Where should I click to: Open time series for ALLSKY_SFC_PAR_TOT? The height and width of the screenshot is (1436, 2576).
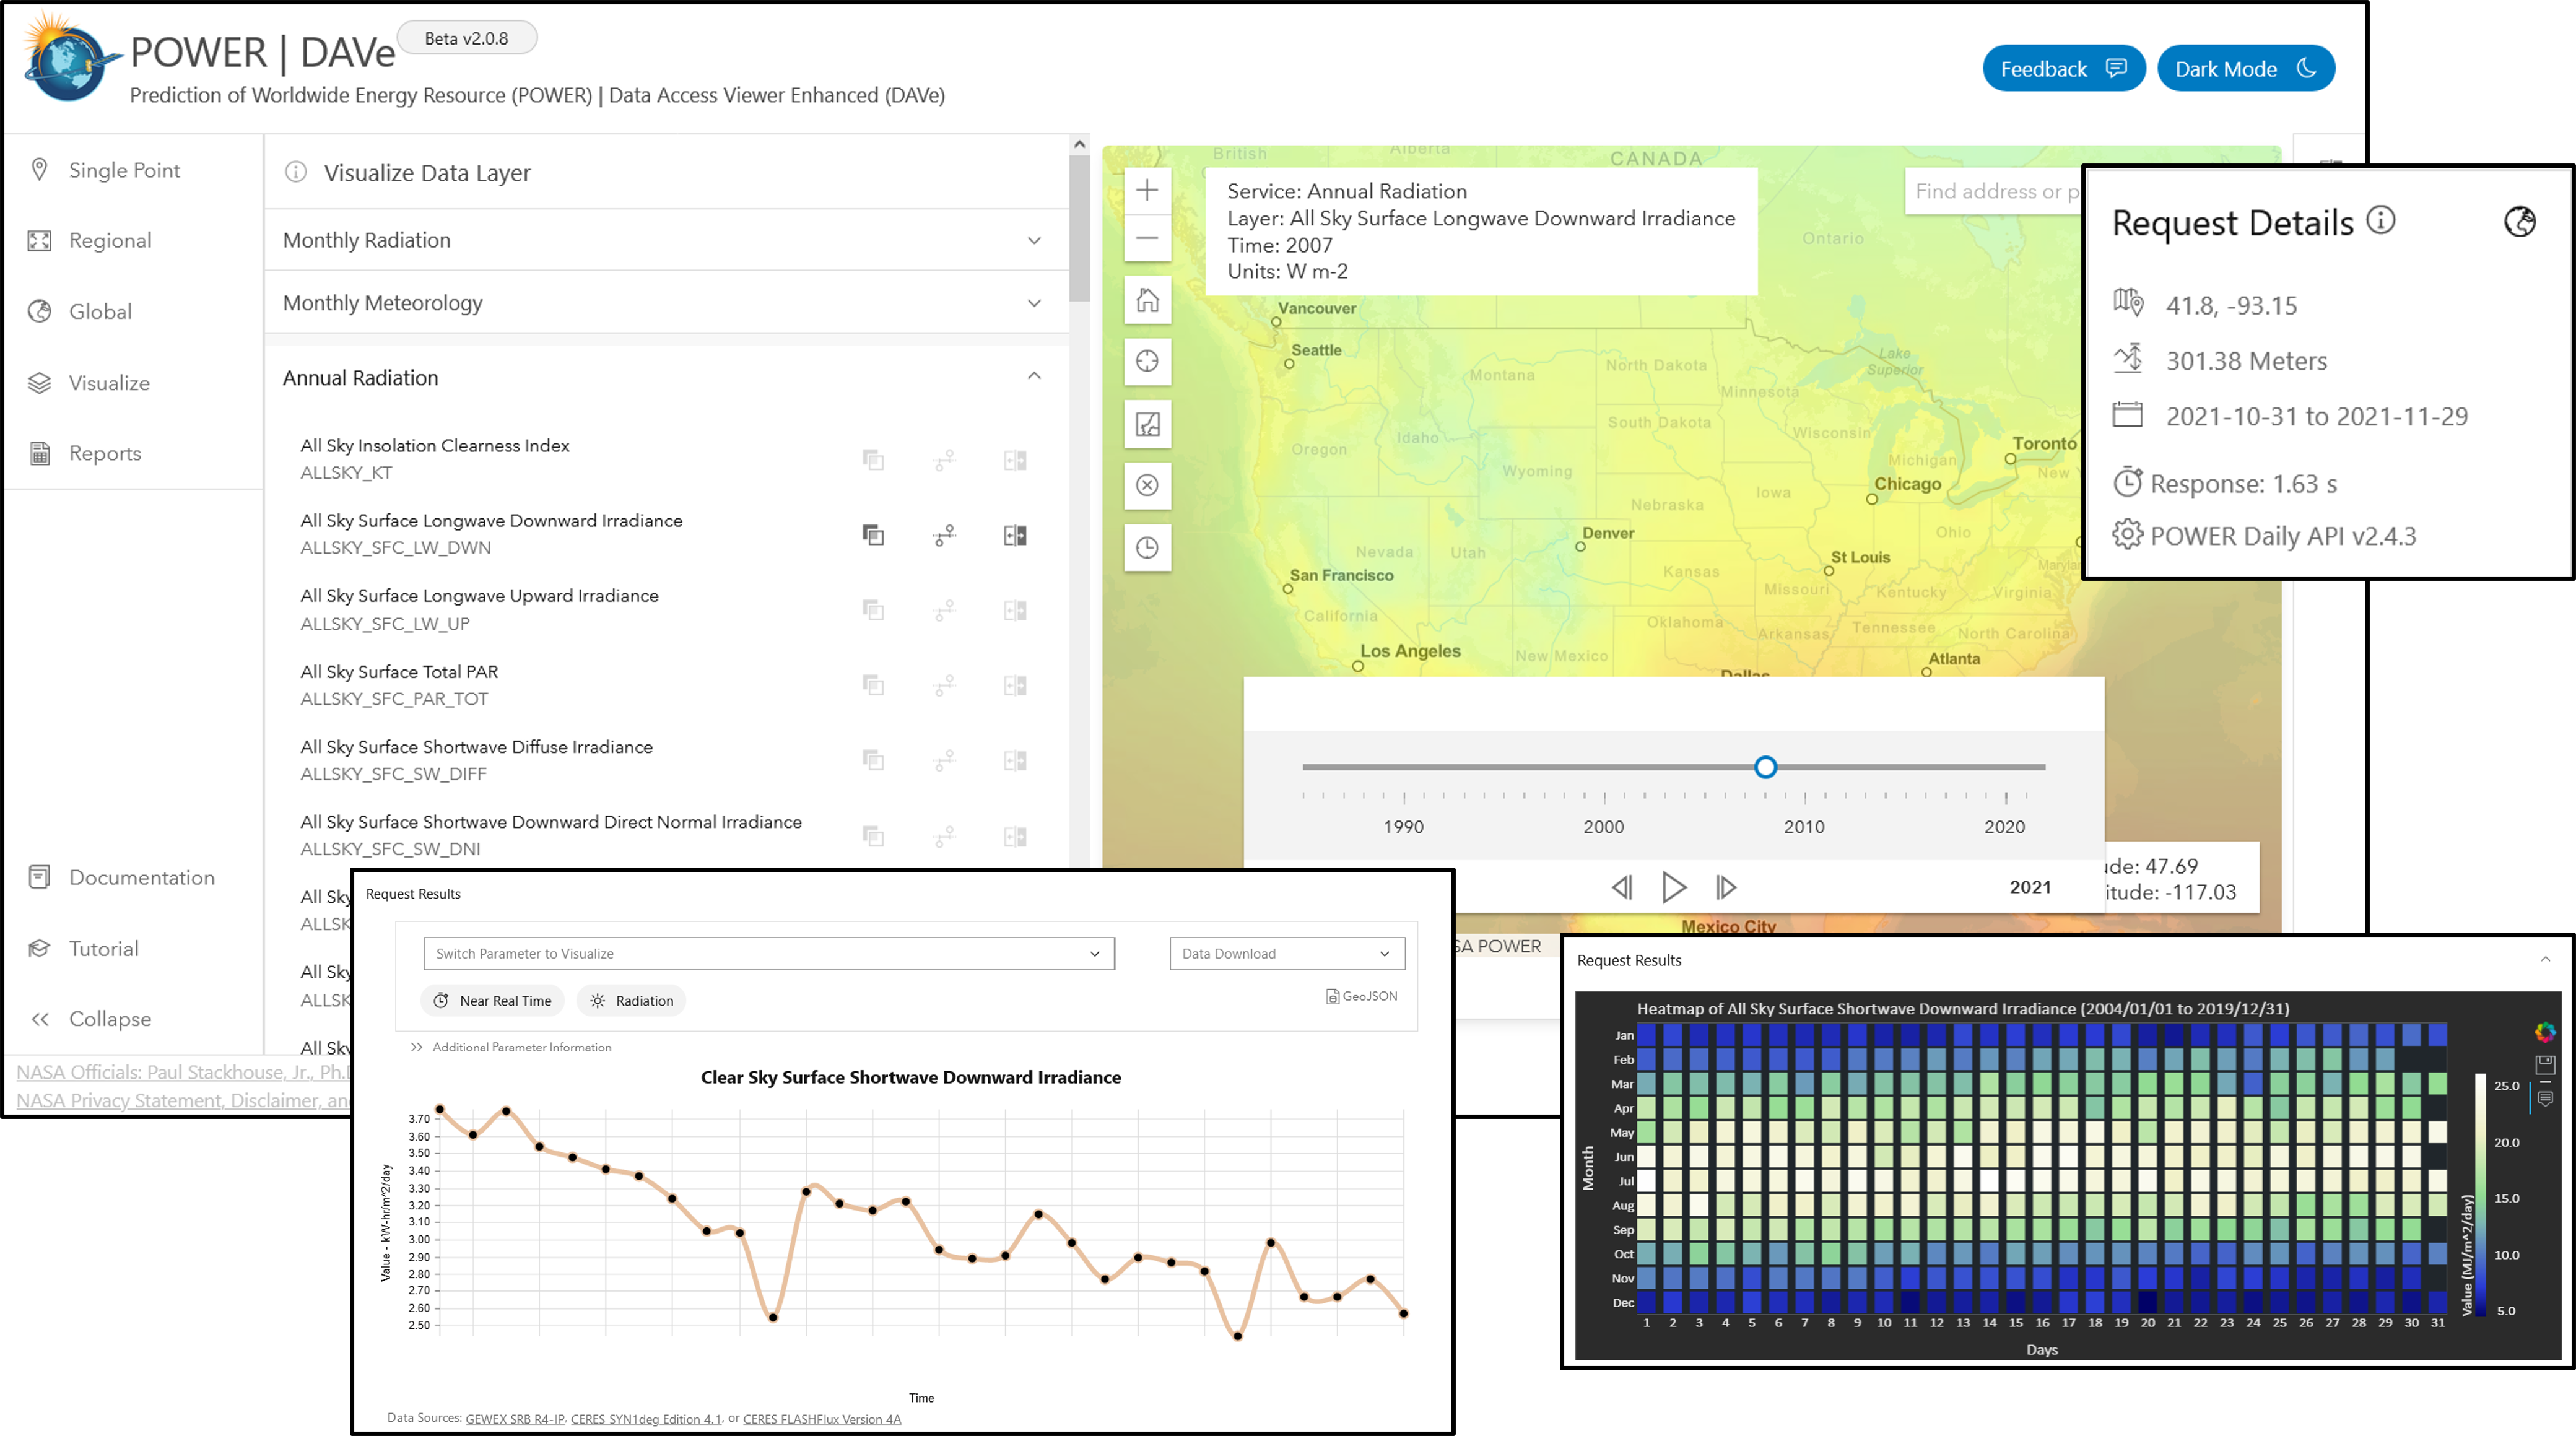[944, 685]
